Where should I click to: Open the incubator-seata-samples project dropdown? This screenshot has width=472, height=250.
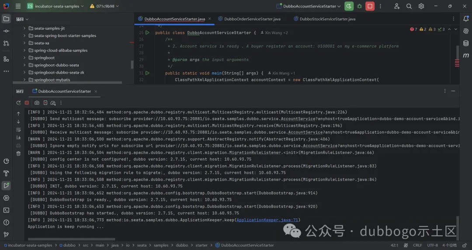click(55, 6)
